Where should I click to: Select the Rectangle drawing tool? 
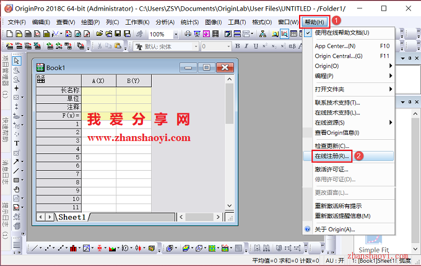coord(17,180)
